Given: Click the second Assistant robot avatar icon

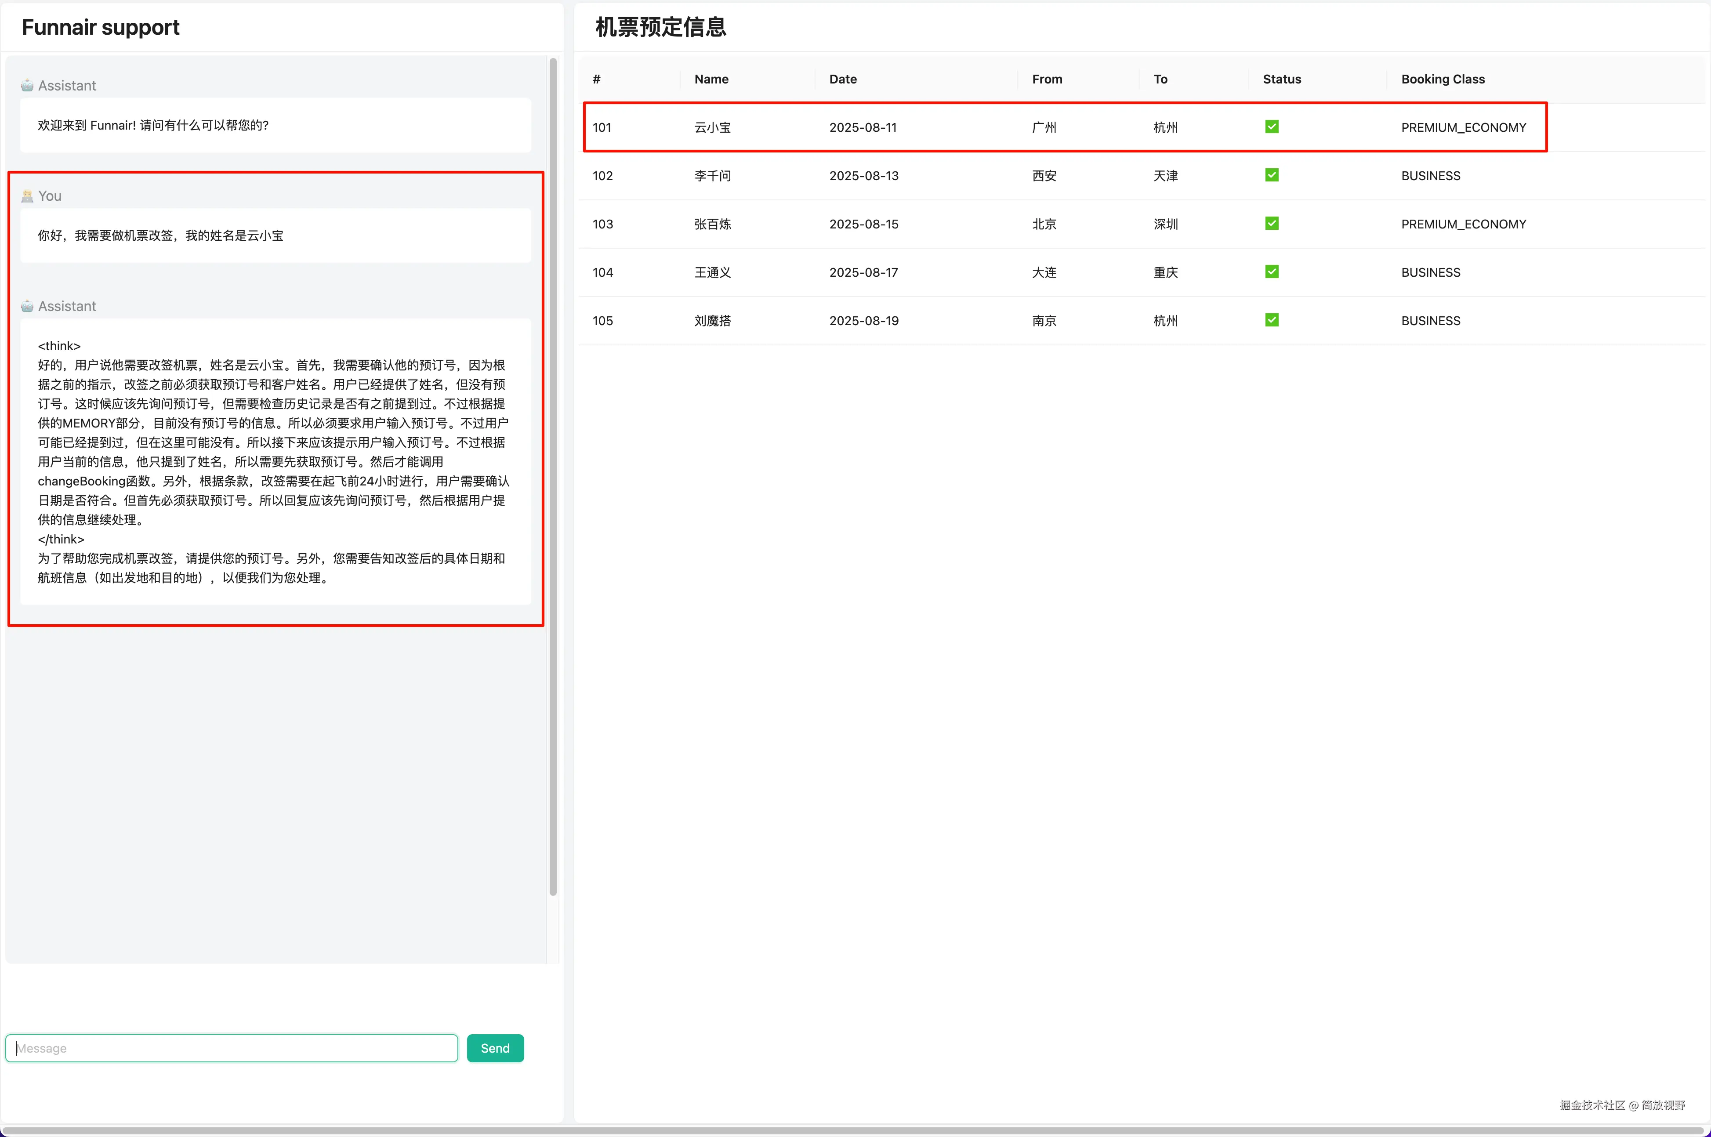Looking at the screenshot, I should point(27,306).
